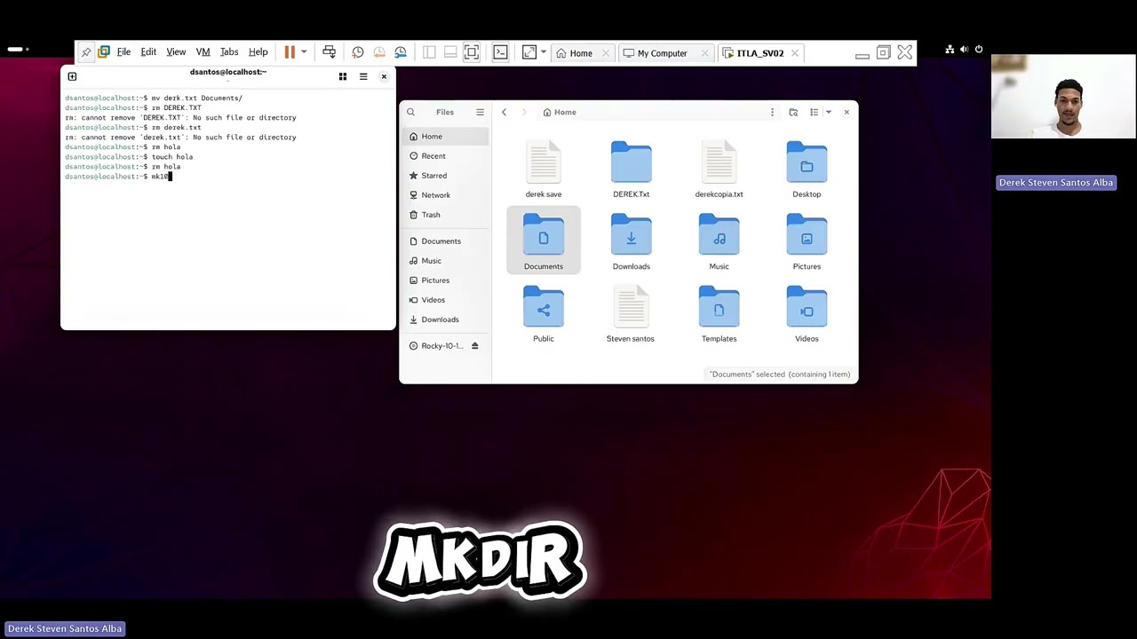Take a snapshot using the clock-plus icon
Viewport: 1137px width, 639px height.
(x=358, y=53)
